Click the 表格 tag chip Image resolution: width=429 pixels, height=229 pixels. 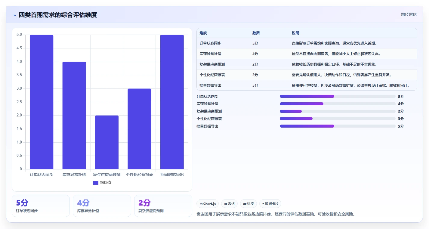tap(229, 204)
